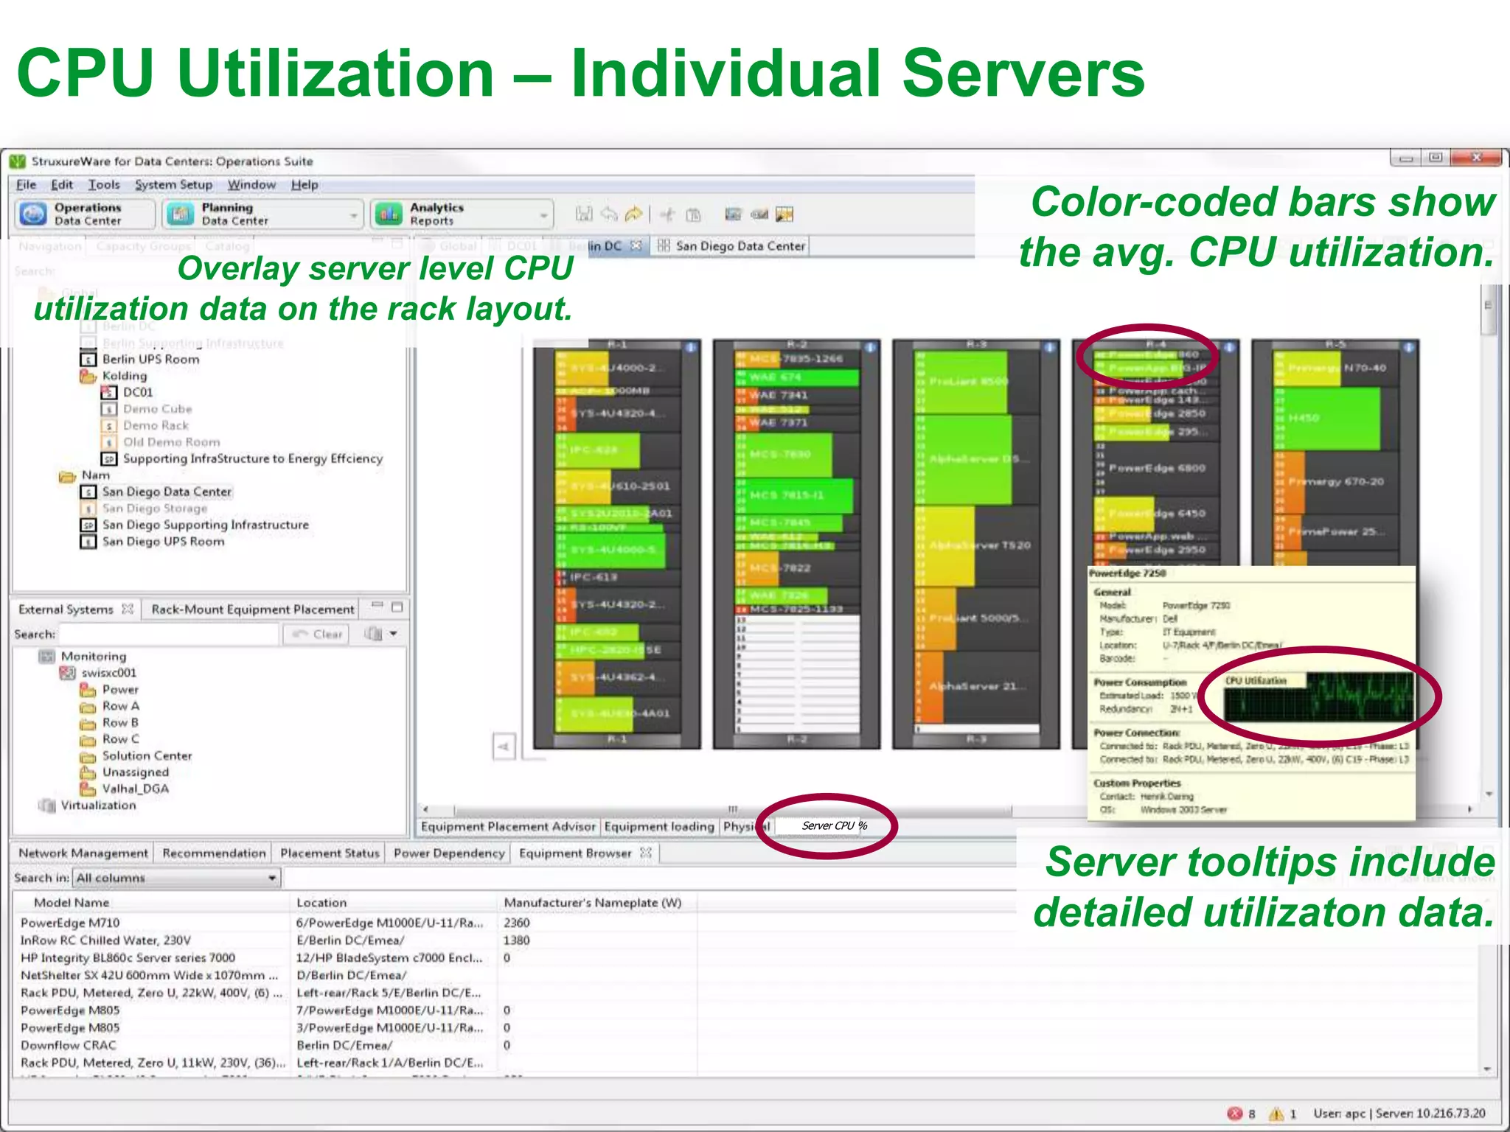Click the PowerEdge 6800 server bar in rack R-4
This screenshot has height=1132, width=1510.
pos(1157,468)
